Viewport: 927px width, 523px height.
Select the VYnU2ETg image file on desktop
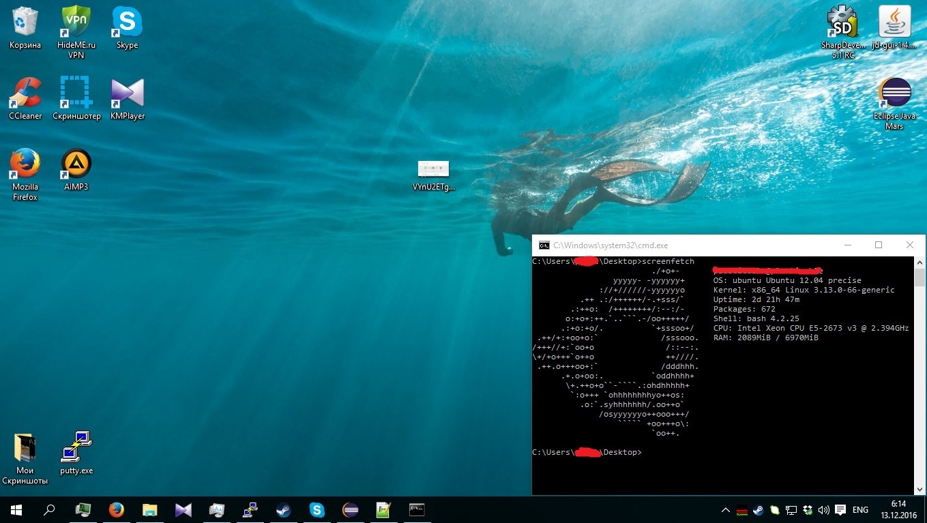pos(433,175)
